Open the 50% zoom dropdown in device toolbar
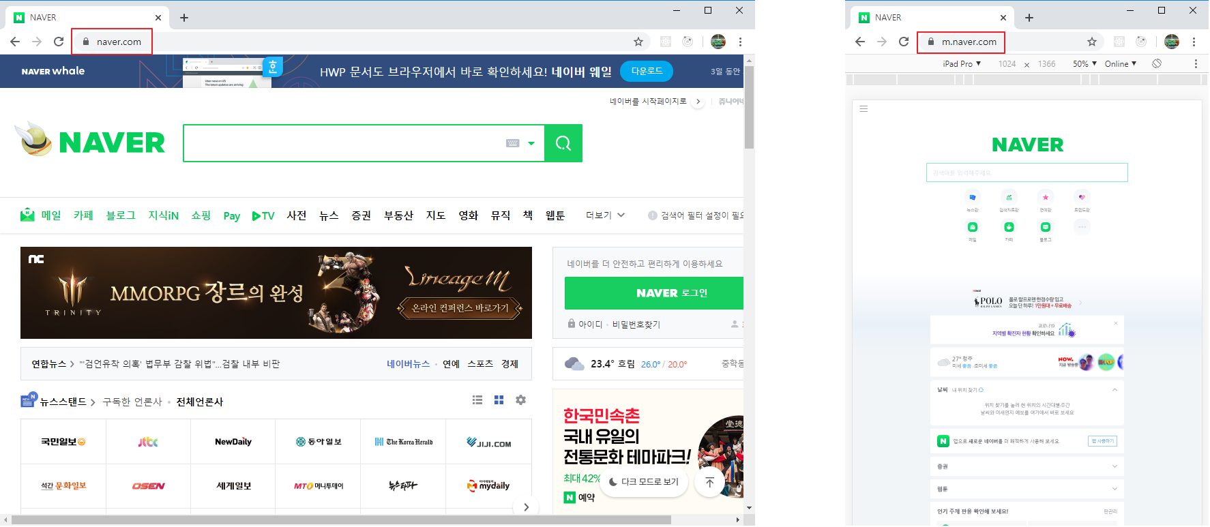1210x527 pixels. coord(1084,64)
